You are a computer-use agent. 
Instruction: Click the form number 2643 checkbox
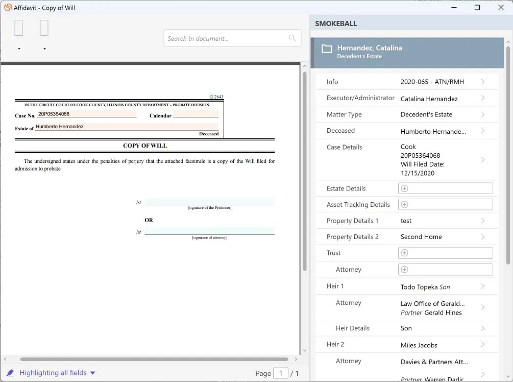pyautogui.click(x=211, y=97)
